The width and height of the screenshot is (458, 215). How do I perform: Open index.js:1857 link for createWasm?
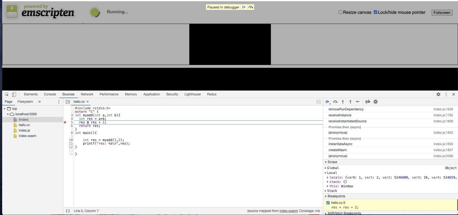coord(443,150)
